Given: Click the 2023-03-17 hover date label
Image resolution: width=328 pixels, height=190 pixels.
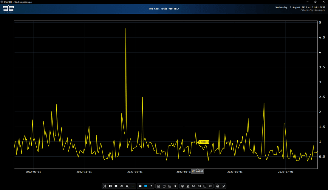Looking at the screenshot, I should coord(197,172).
